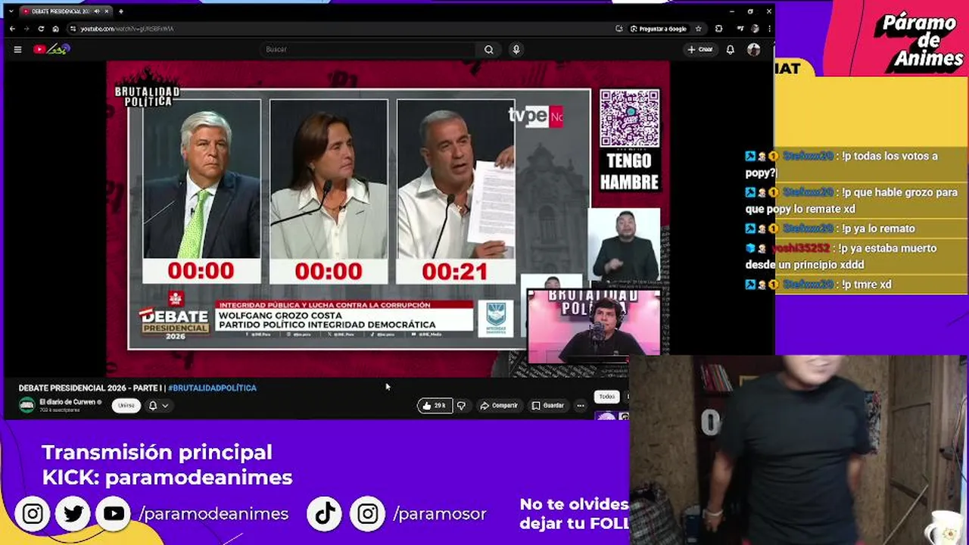The width and height of the screenshot is (969, 545).
Task: Go to YouTube home via logo
Action: pos(51,49)
